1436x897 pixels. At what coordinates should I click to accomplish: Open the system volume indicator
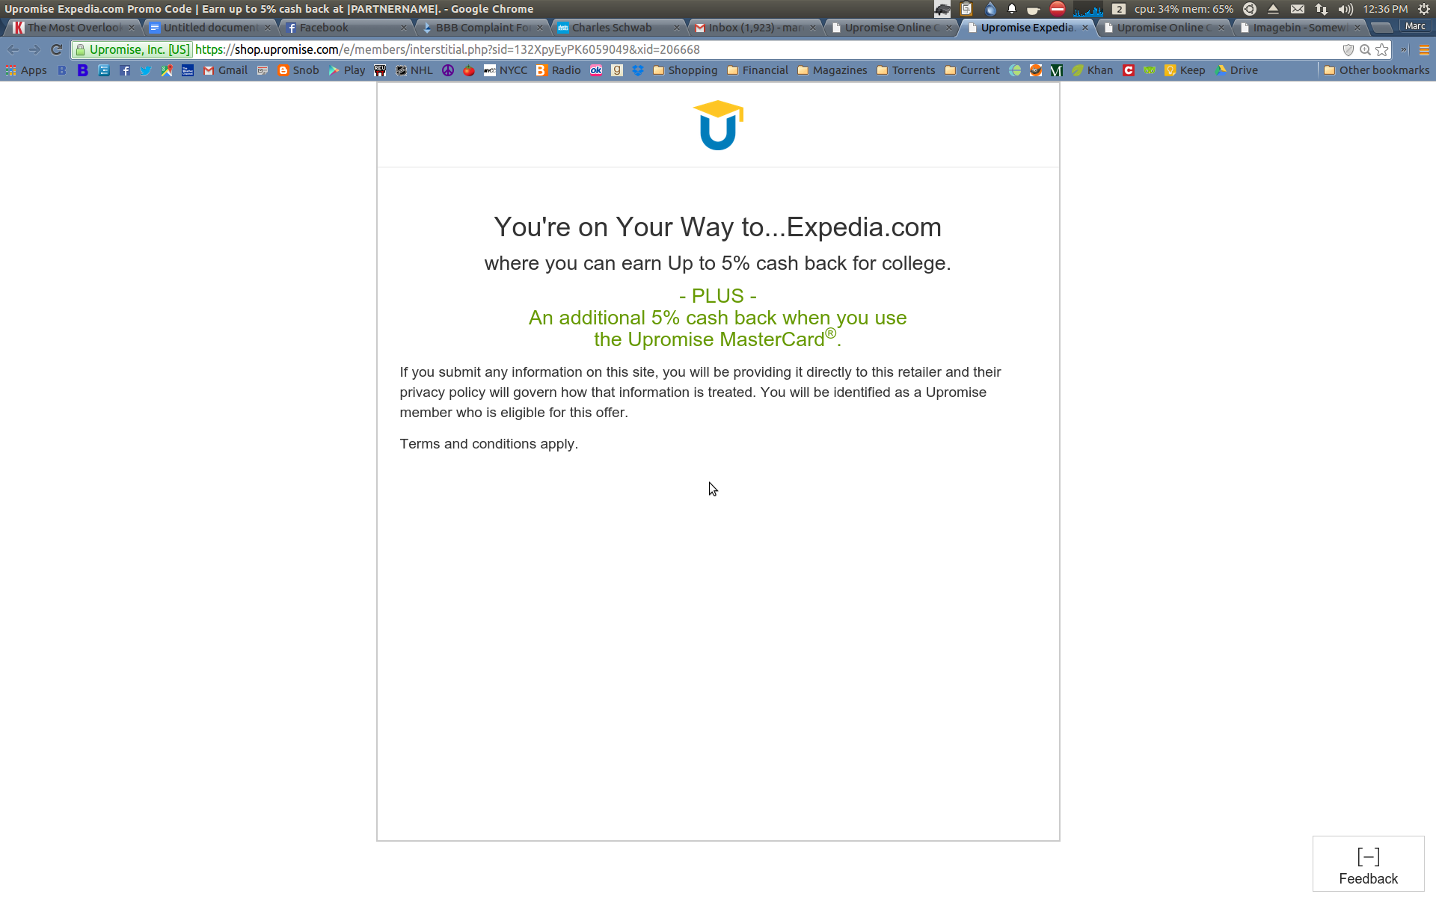1346,9
